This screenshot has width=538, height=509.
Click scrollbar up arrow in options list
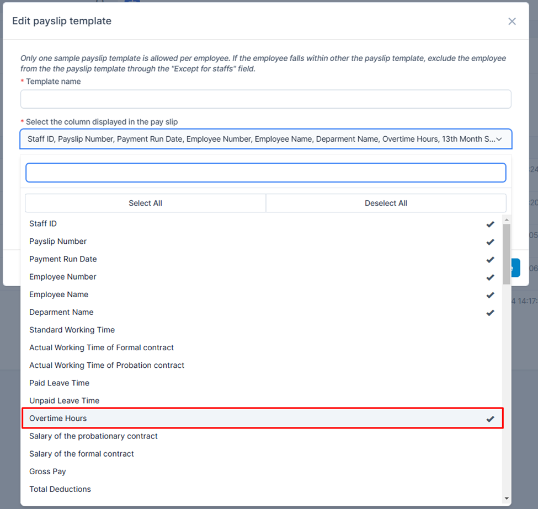pos(507,219)
